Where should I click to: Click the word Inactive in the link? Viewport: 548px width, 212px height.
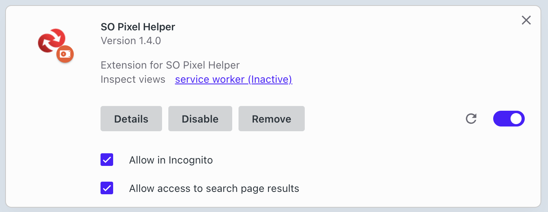point(270,79)
